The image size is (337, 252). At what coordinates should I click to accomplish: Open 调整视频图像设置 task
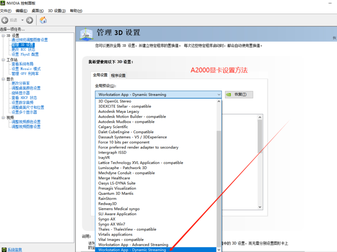[26, 127]
